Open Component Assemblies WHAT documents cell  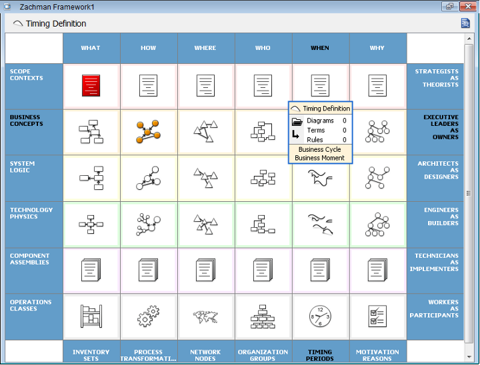coord(91,270)
